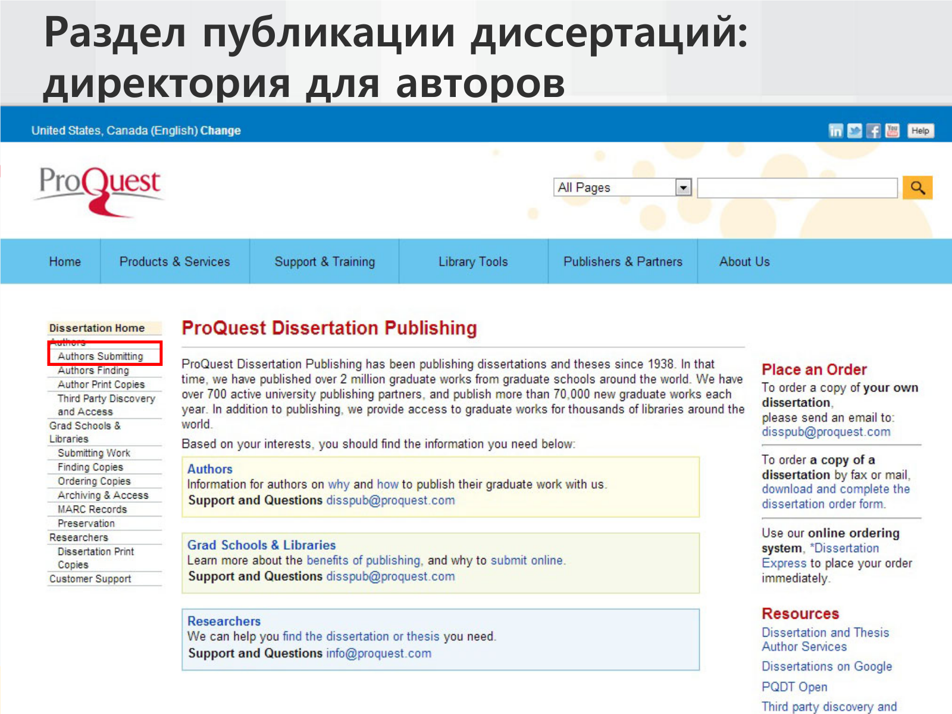The height and width of the screenshot is (714, 952).
Task: Open Products & Services menu
Action: tap(174, 262)
